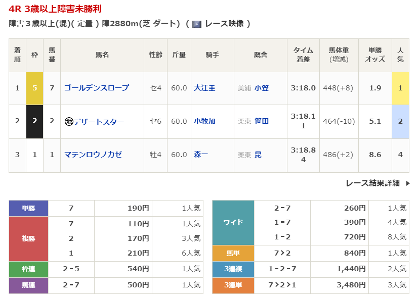Select horse デザートスター link

(99, 122)
